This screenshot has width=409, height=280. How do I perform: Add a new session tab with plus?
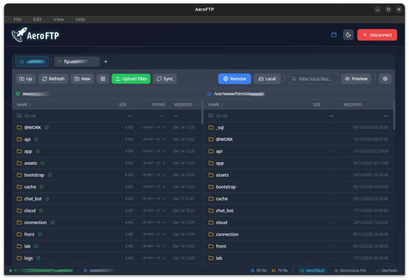coord(106,61)
